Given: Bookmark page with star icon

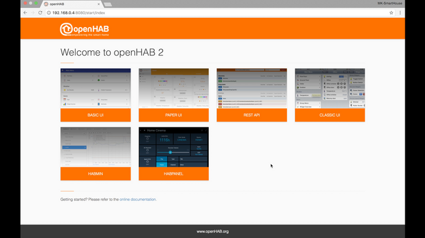Looking at the screenshot, I should coord(391,13).
